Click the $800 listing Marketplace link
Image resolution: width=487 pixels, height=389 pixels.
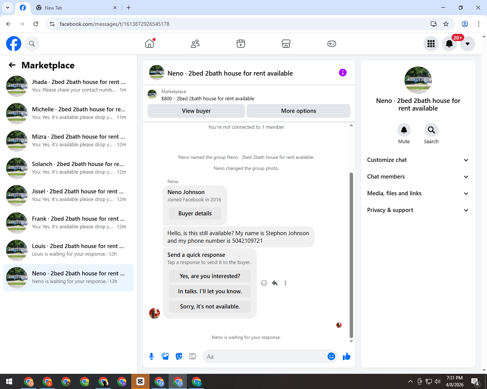pos(208,98)
